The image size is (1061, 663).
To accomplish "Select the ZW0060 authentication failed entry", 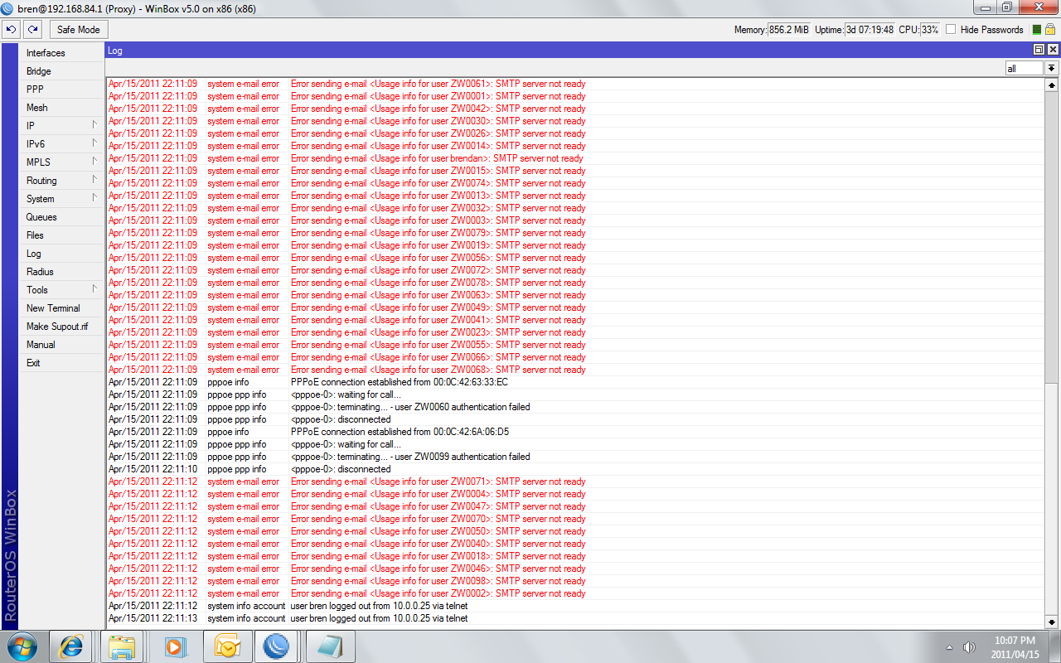I will (x=575, y=407).
